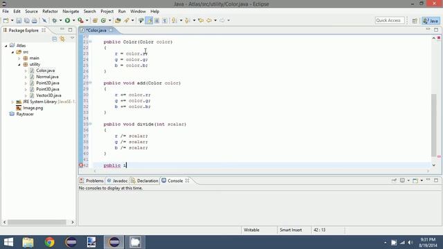Toggle Block Selection Mode button
Screen dimensions: 443x249
[x=157, y=20]
